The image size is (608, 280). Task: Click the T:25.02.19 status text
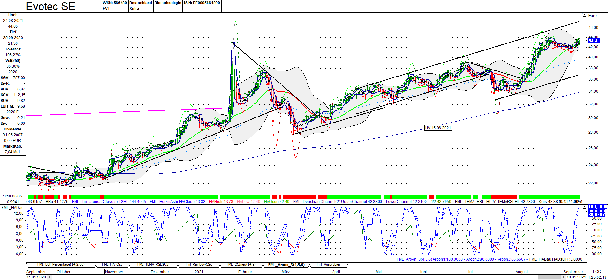tap(597, 277)
